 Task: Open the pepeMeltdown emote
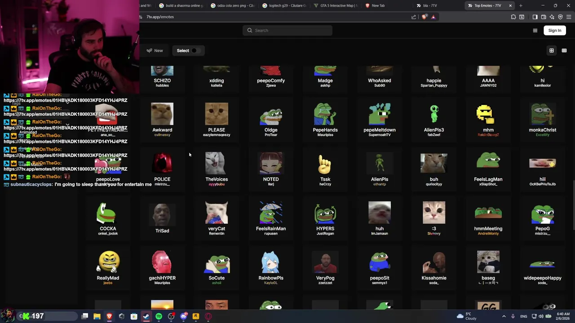tap(380, 119)
